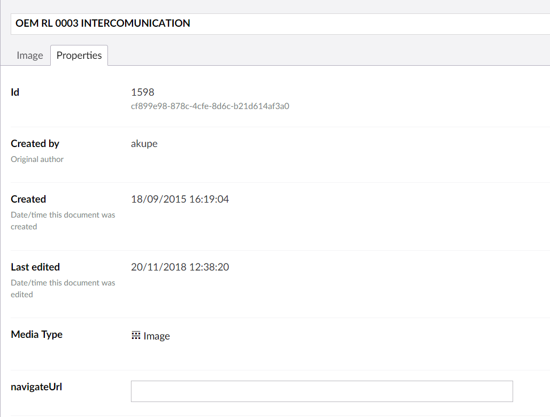Click the navigateUrl label

pyautogui.click(x=36, y=387)
